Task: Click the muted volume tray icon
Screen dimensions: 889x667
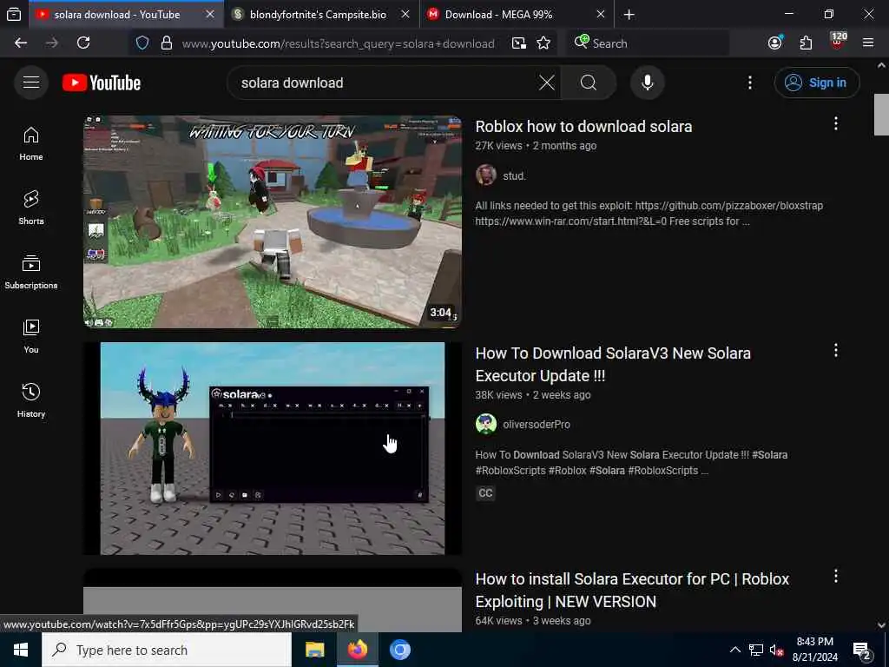Action: point(776,650)
